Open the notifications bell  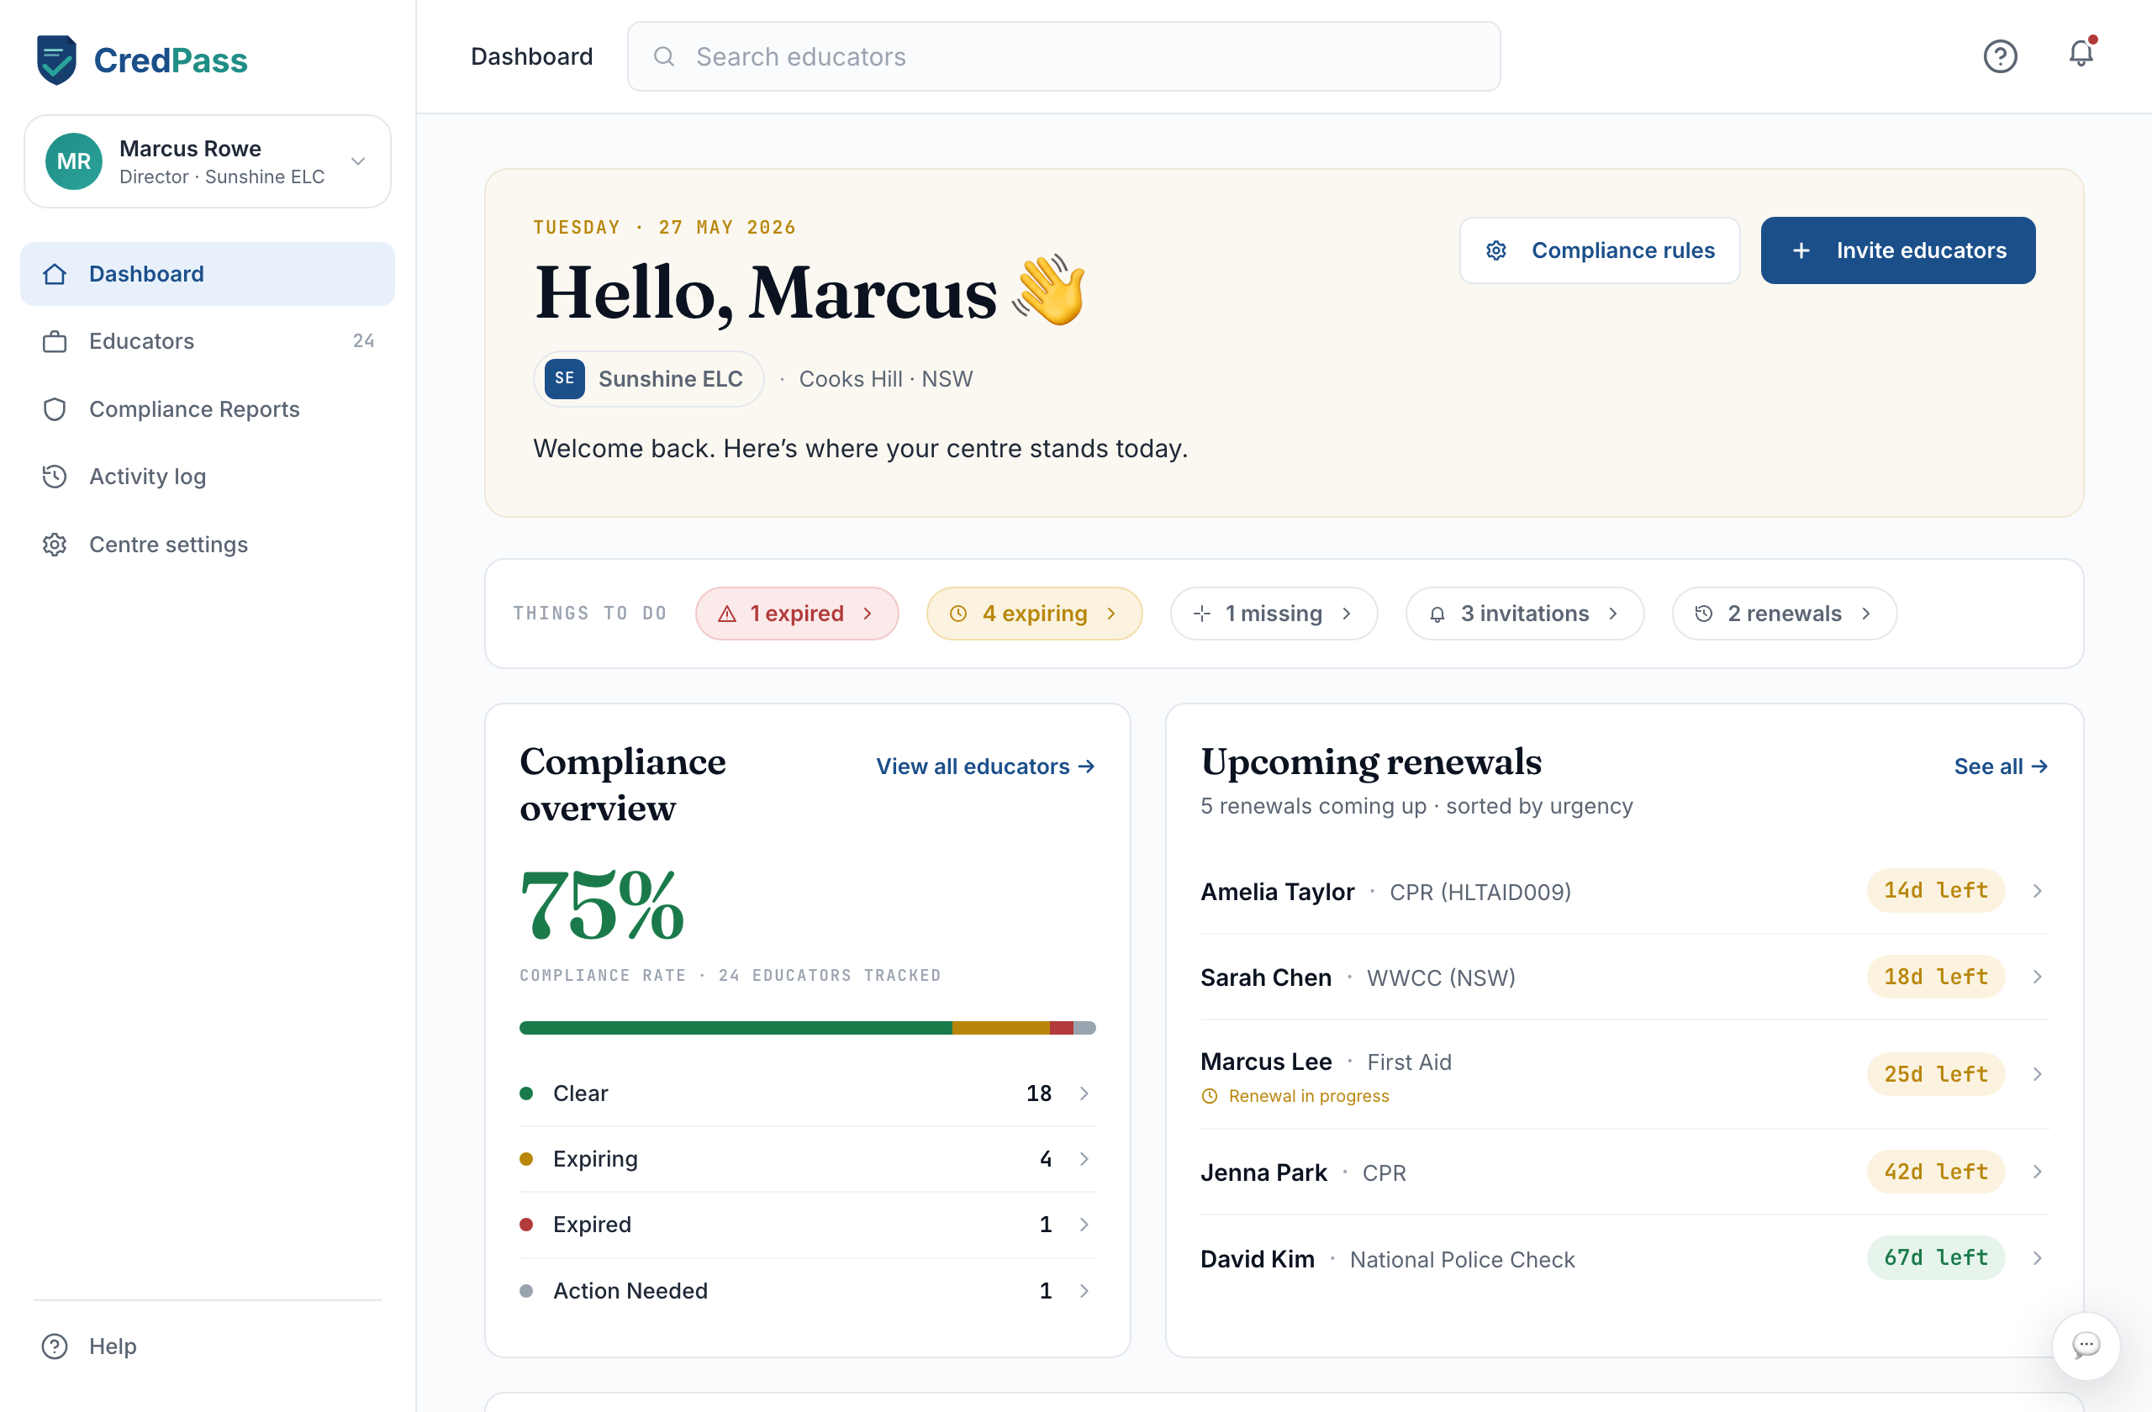[x=2081, y=55]
